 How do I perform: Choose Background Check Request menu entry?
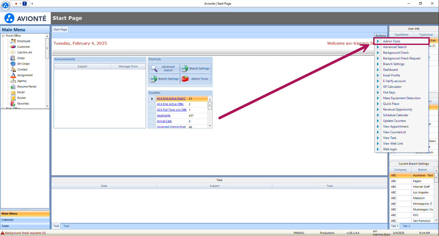tap(402, 58)
